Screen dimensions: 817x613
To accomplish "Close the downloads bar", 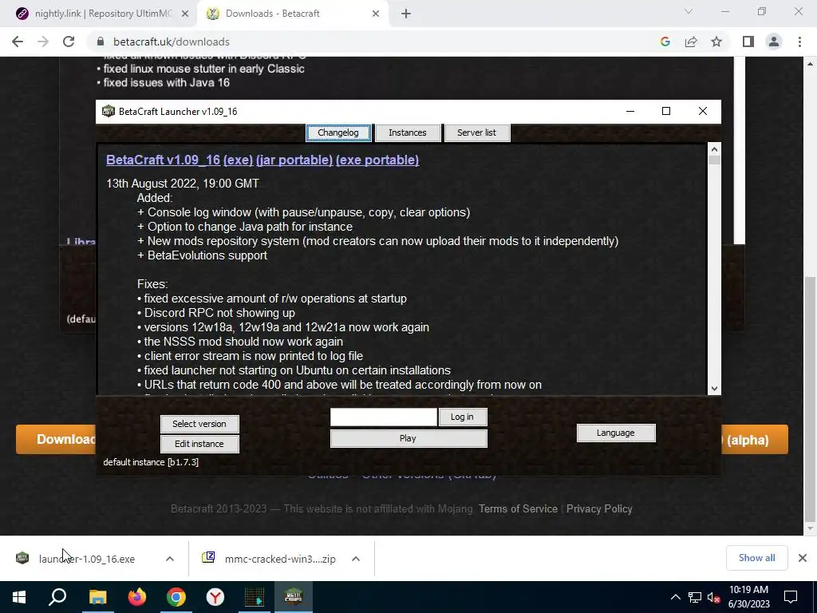I will pos(803,558).
